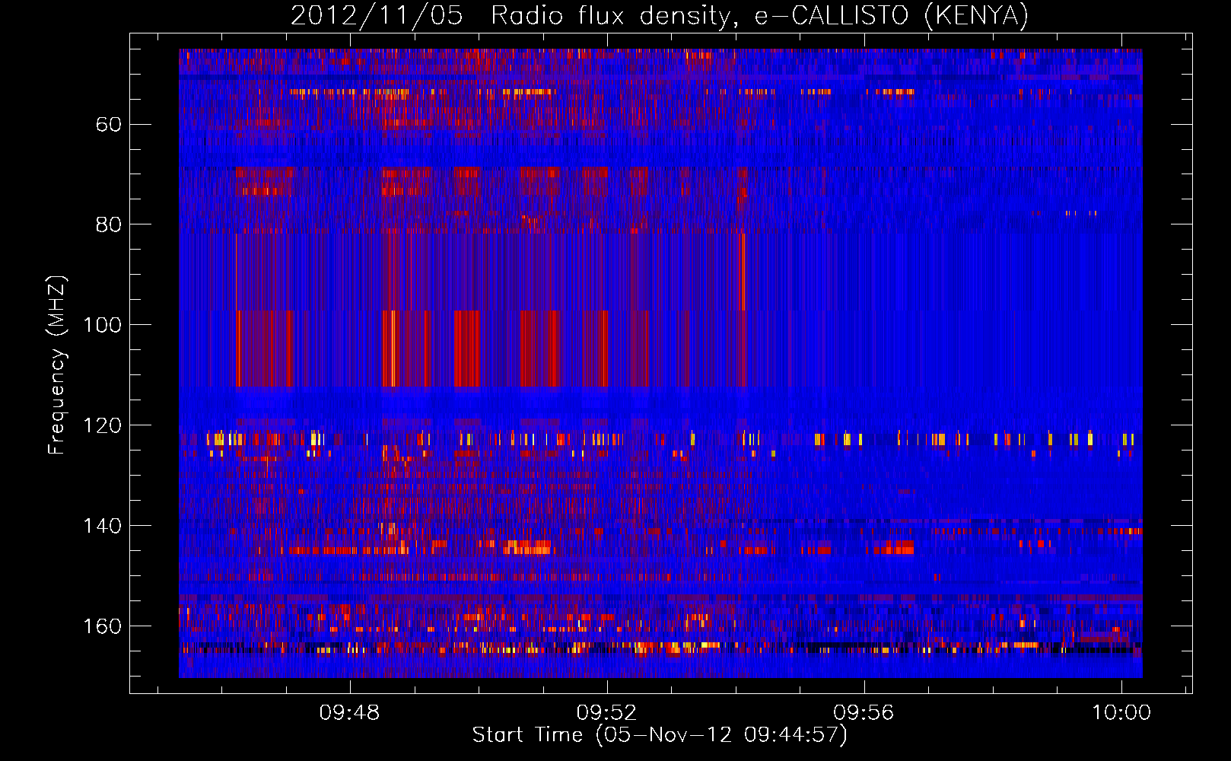The width and height of the screenshot is (1231, 761).
Task: Click the 09:52 time tick label
Action: [606, 713]
